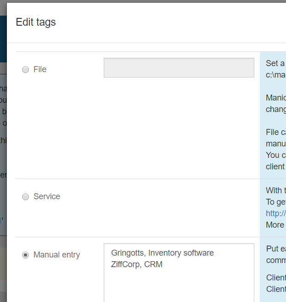Place cursor on "Gringotts, Inventory software" line
Screen dimensions: 286x302
[163, 253]
